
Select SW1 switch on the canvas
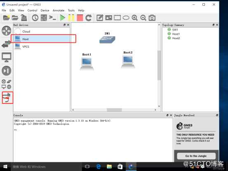coord(107,40)
